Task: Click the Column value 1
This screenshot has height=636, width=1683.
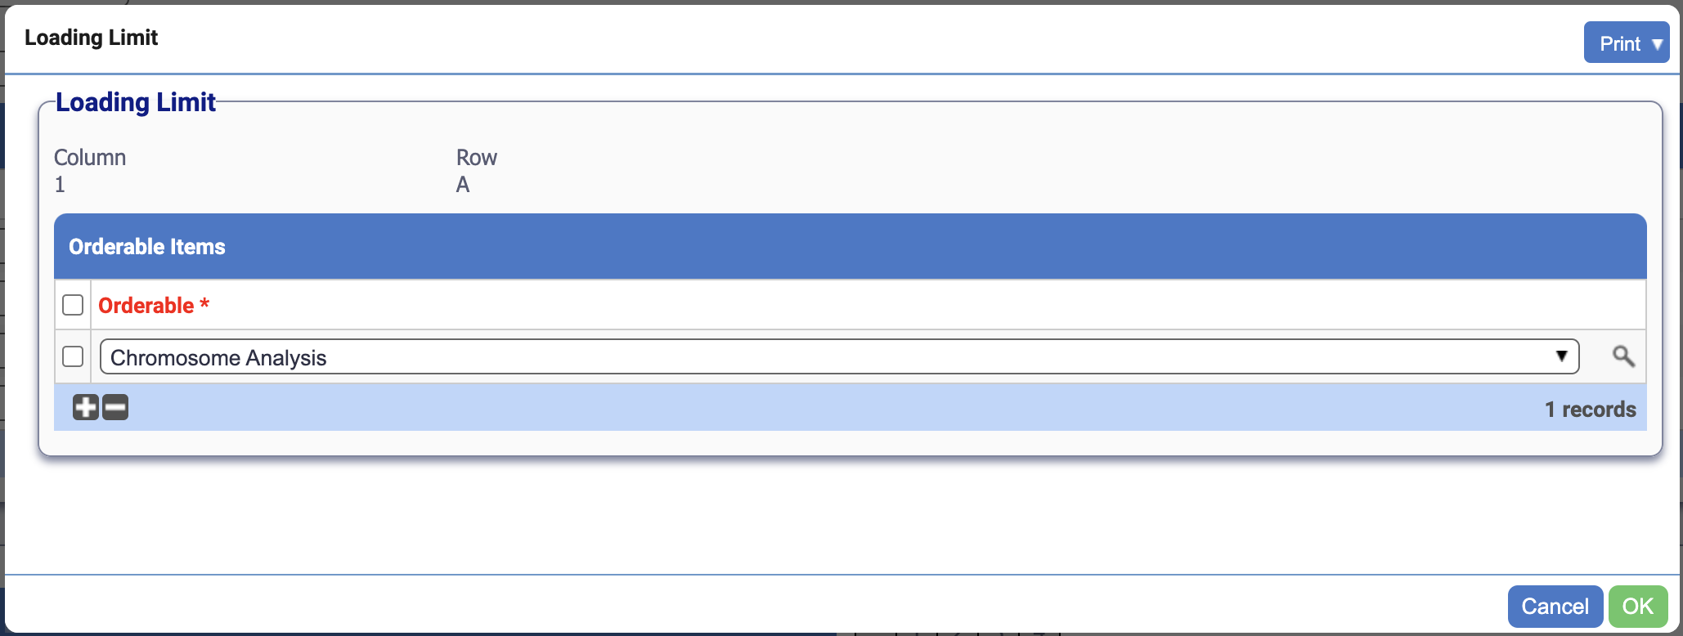Action: click(60, 184)
